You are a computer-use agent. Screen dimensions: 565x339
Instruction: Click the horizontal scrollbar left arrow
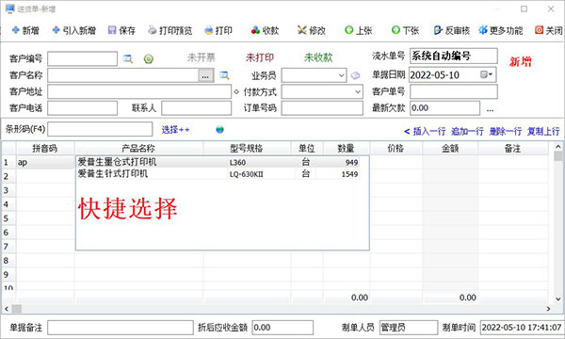click(x=7, y=309)
